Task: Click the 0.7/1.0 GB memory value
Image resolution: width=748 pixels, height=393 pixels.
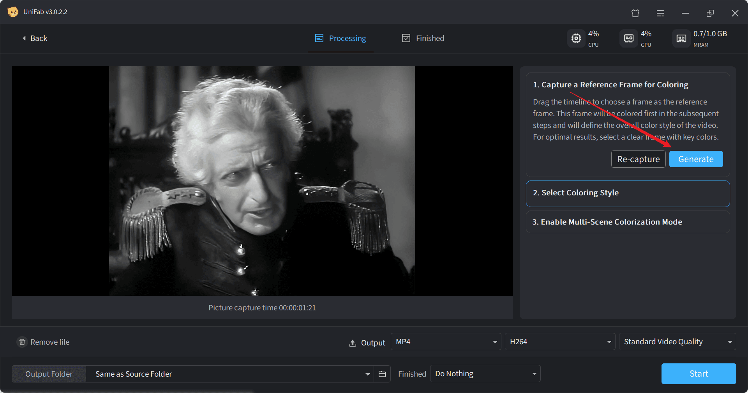Action: tap(710, 34)
